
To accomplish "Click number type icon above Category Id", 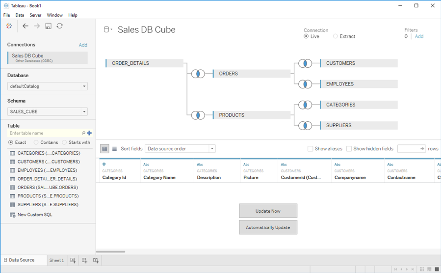I will click(x=104, y=164).
